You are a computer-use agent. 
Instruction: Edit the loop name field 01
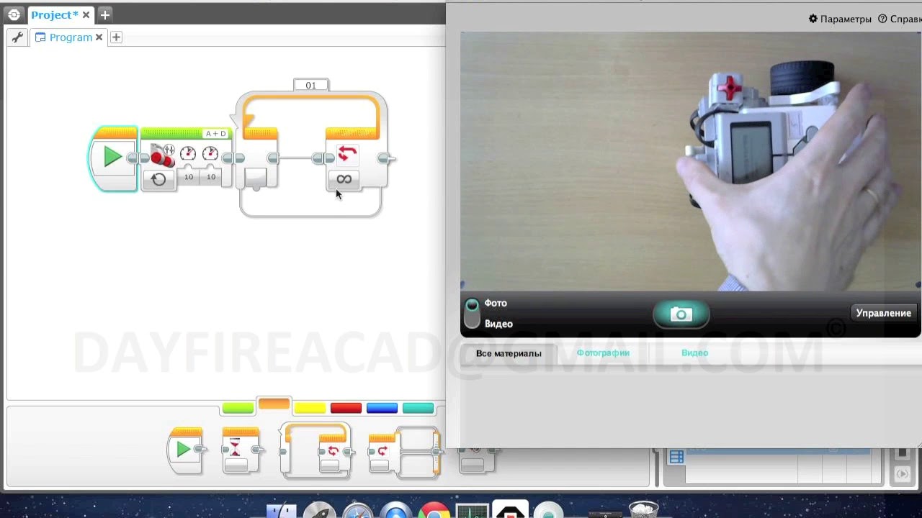click(x=311, y=85)
